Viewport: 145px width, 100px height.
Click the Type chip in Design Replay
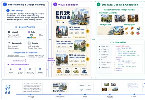tap(81, 90)
